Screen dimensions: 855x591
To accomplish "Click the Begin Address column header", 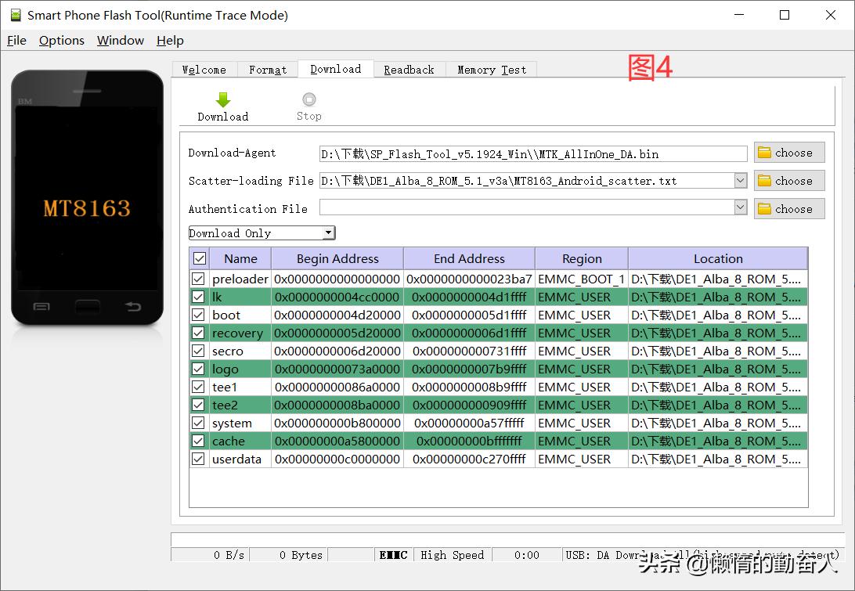I will (337, 258).
